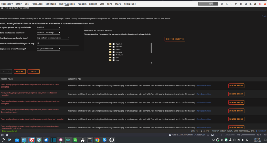Click the grid icon beside Fix Common Problems
Viewport: 267px width, 143px height.
click(2, 8)
